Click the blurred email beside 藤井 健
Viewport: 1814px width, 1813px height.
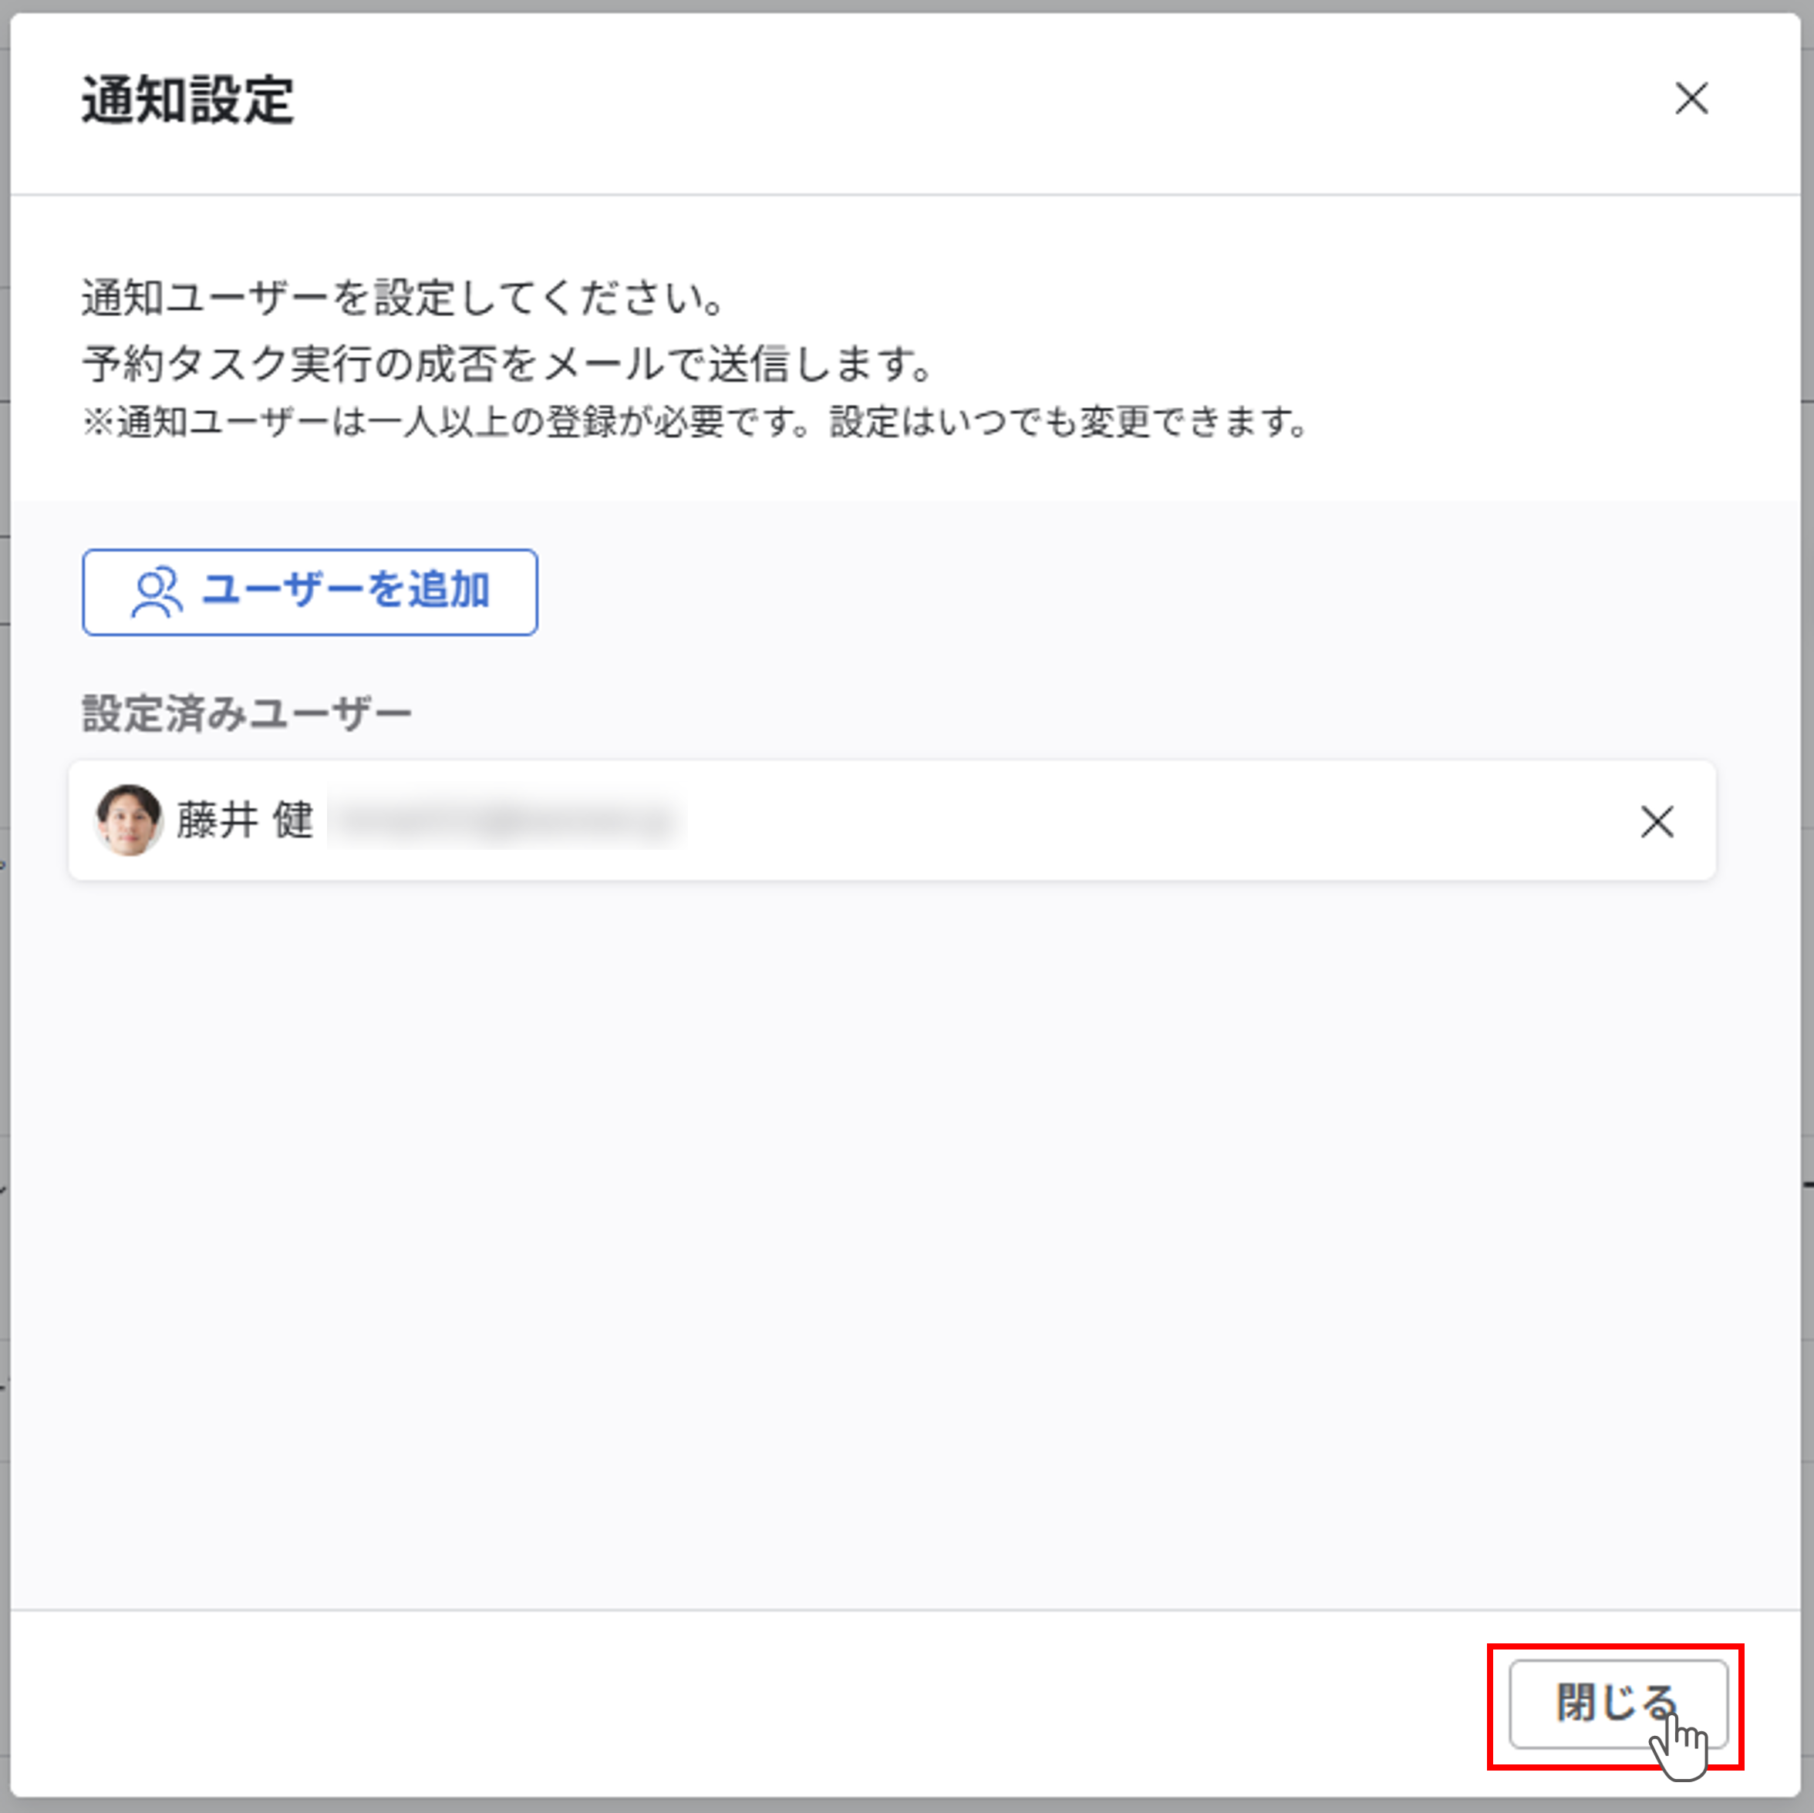(x=506, y=821)
